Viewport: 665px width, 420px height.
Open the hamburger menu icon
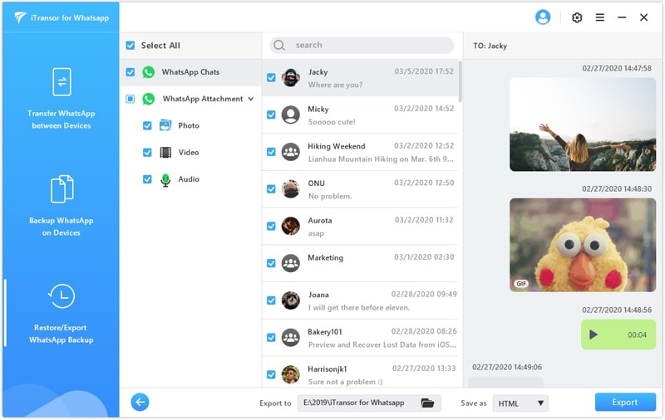tap(599, 17)
